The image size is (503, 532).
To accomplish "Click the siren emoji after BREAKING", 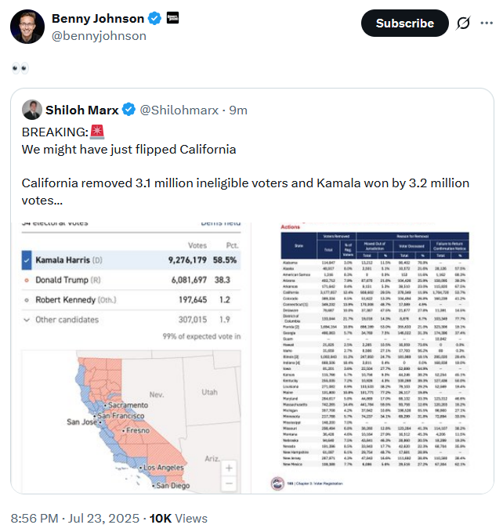I will 97,132.
